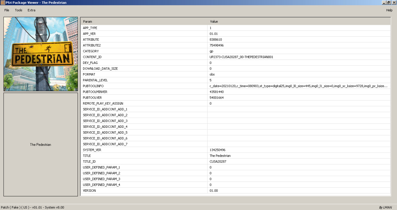
Task: Click the category value gp
Action: [x=211, y=51]
